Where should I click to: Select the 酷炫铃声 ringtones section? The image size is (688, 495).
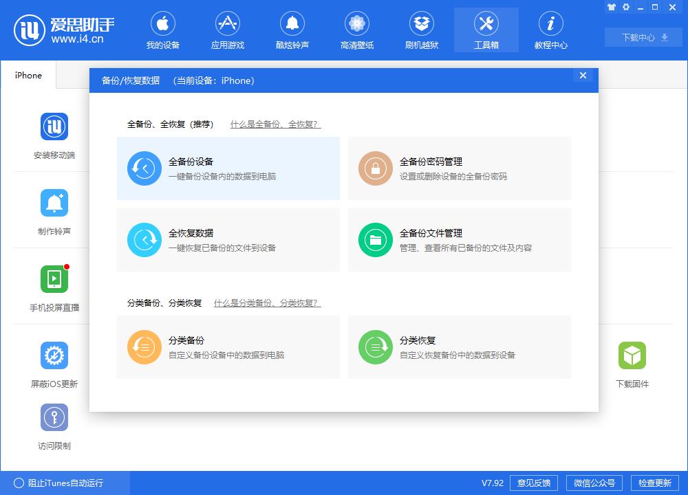tap(292, 29)
